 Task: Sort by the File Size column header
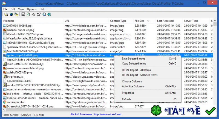pos(145,21)
